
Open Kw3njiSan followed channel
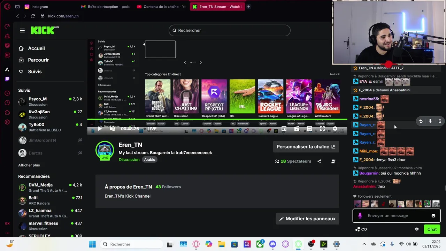50,114
